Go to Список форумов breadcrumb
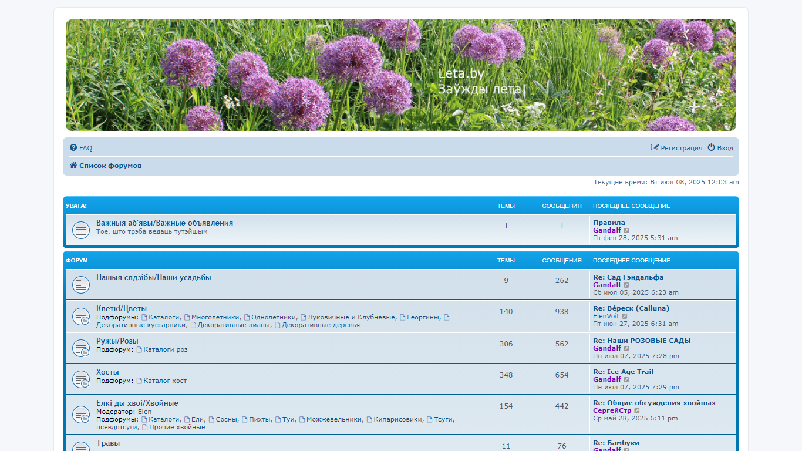The image size is (802, 451). (110, 166)
